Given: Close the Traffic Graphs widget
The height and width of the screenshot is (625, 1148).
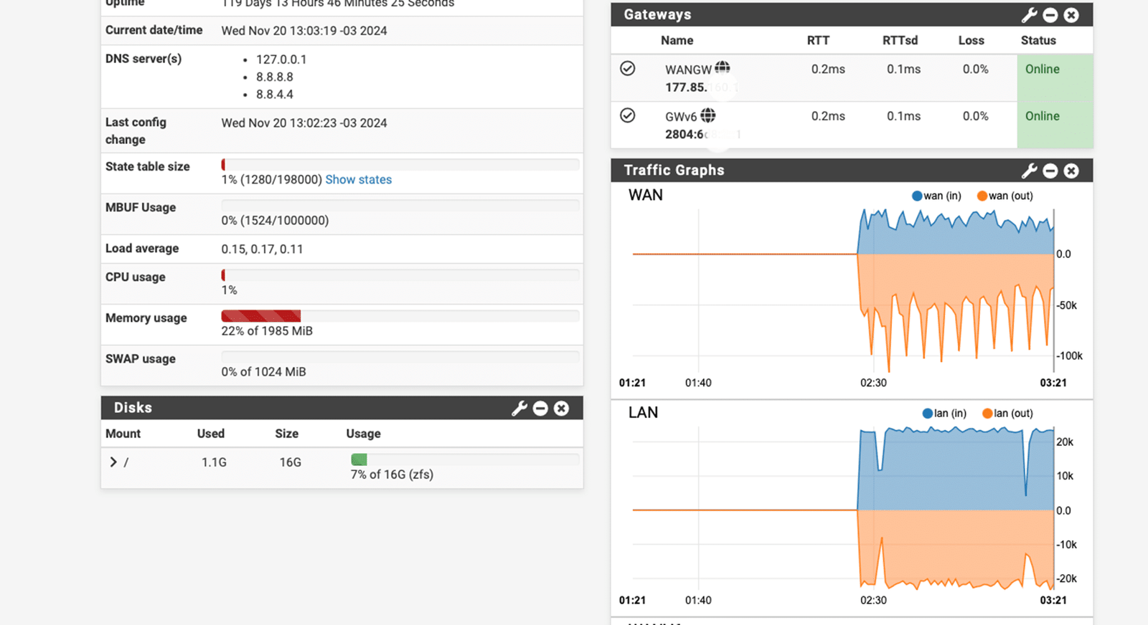Looking at the screenshot, I should click(x=1071, y=171).
